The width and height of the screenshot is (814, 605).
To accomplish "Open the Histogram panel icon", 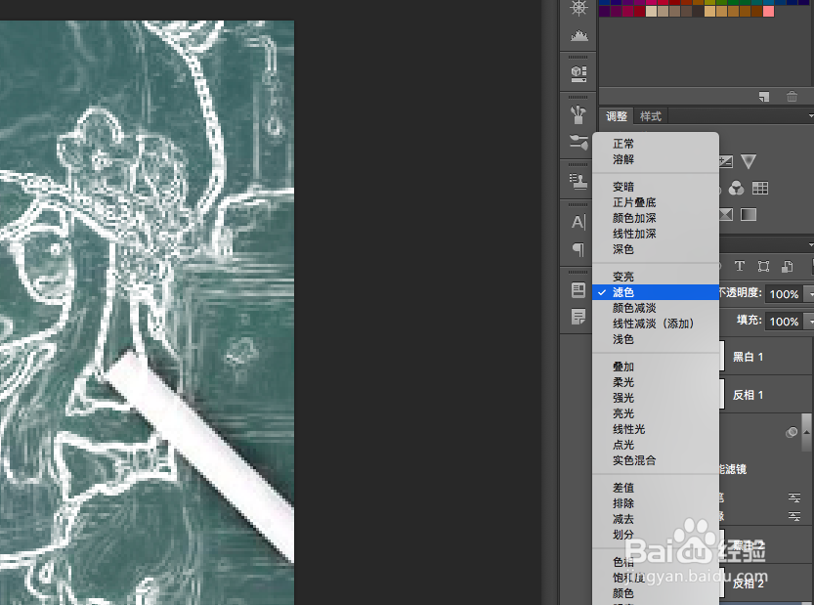I will (x=578, y=35).
